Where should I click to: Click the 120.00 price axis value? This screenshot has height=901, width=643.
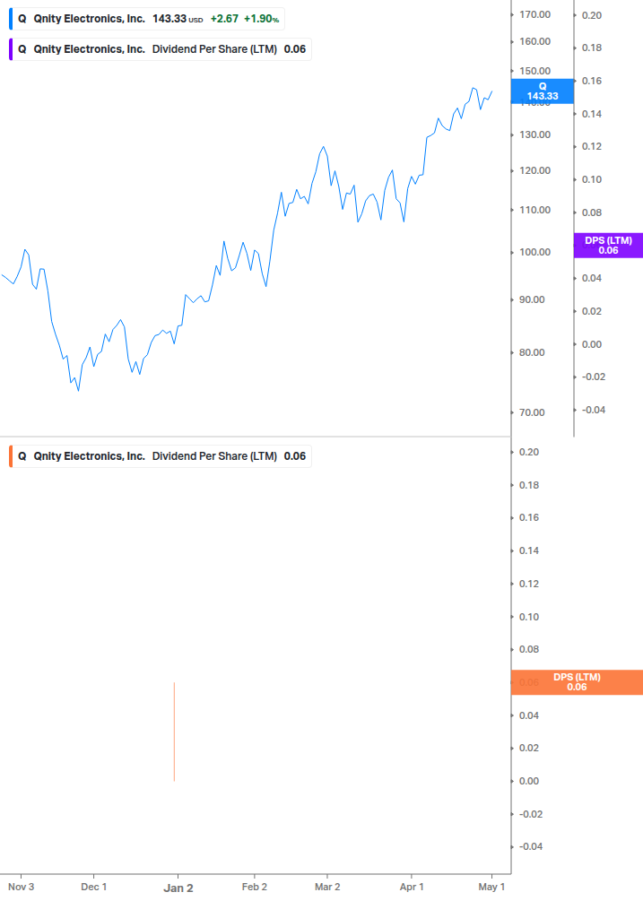(535, 170)
